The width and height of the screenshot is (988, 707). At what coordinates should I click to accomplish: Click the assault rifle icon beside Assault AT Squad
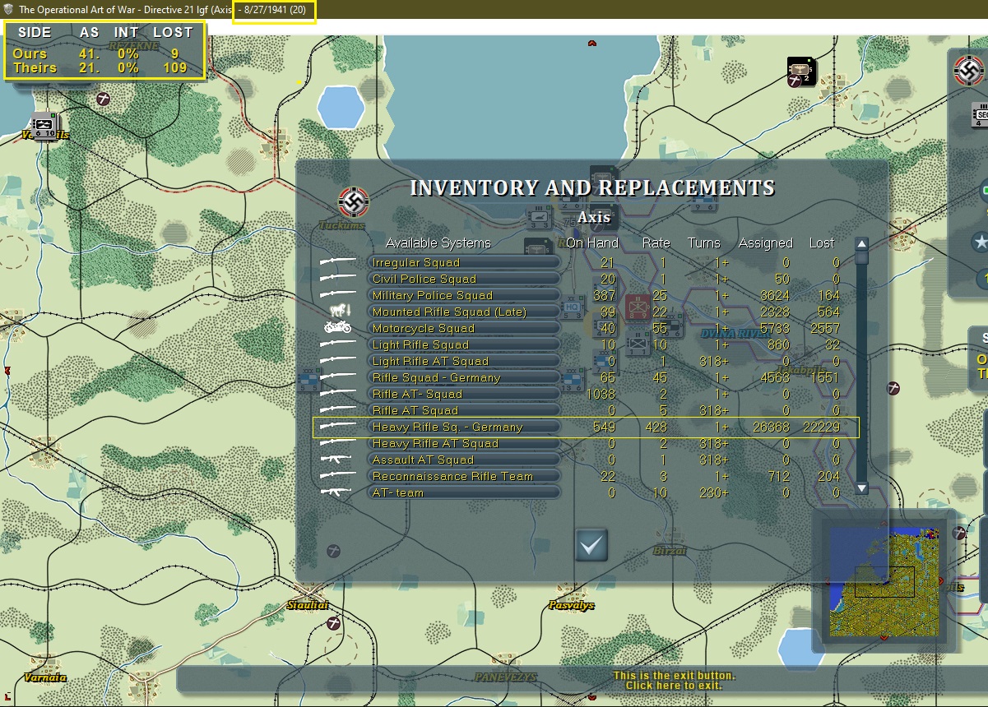pos(337,460)
